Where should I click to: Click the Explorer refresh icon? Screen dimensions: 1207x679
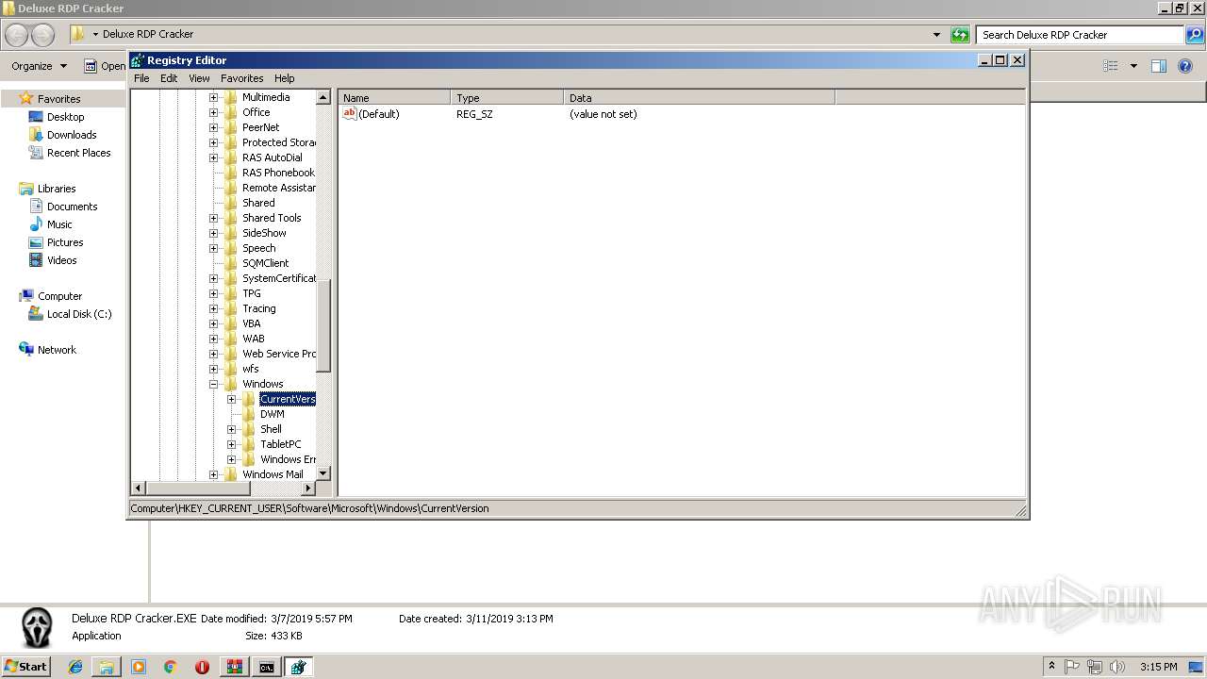[960, 35]
